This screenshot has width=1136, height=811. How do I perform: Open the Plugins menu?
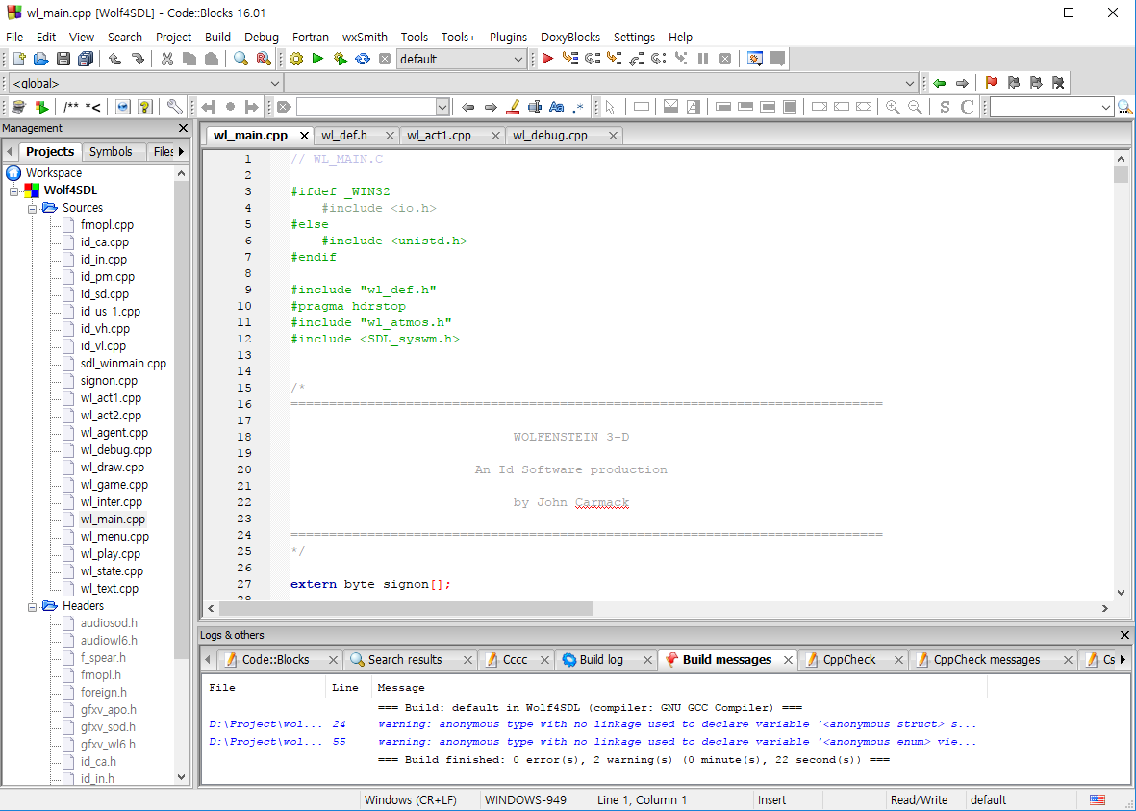point(508,37)
